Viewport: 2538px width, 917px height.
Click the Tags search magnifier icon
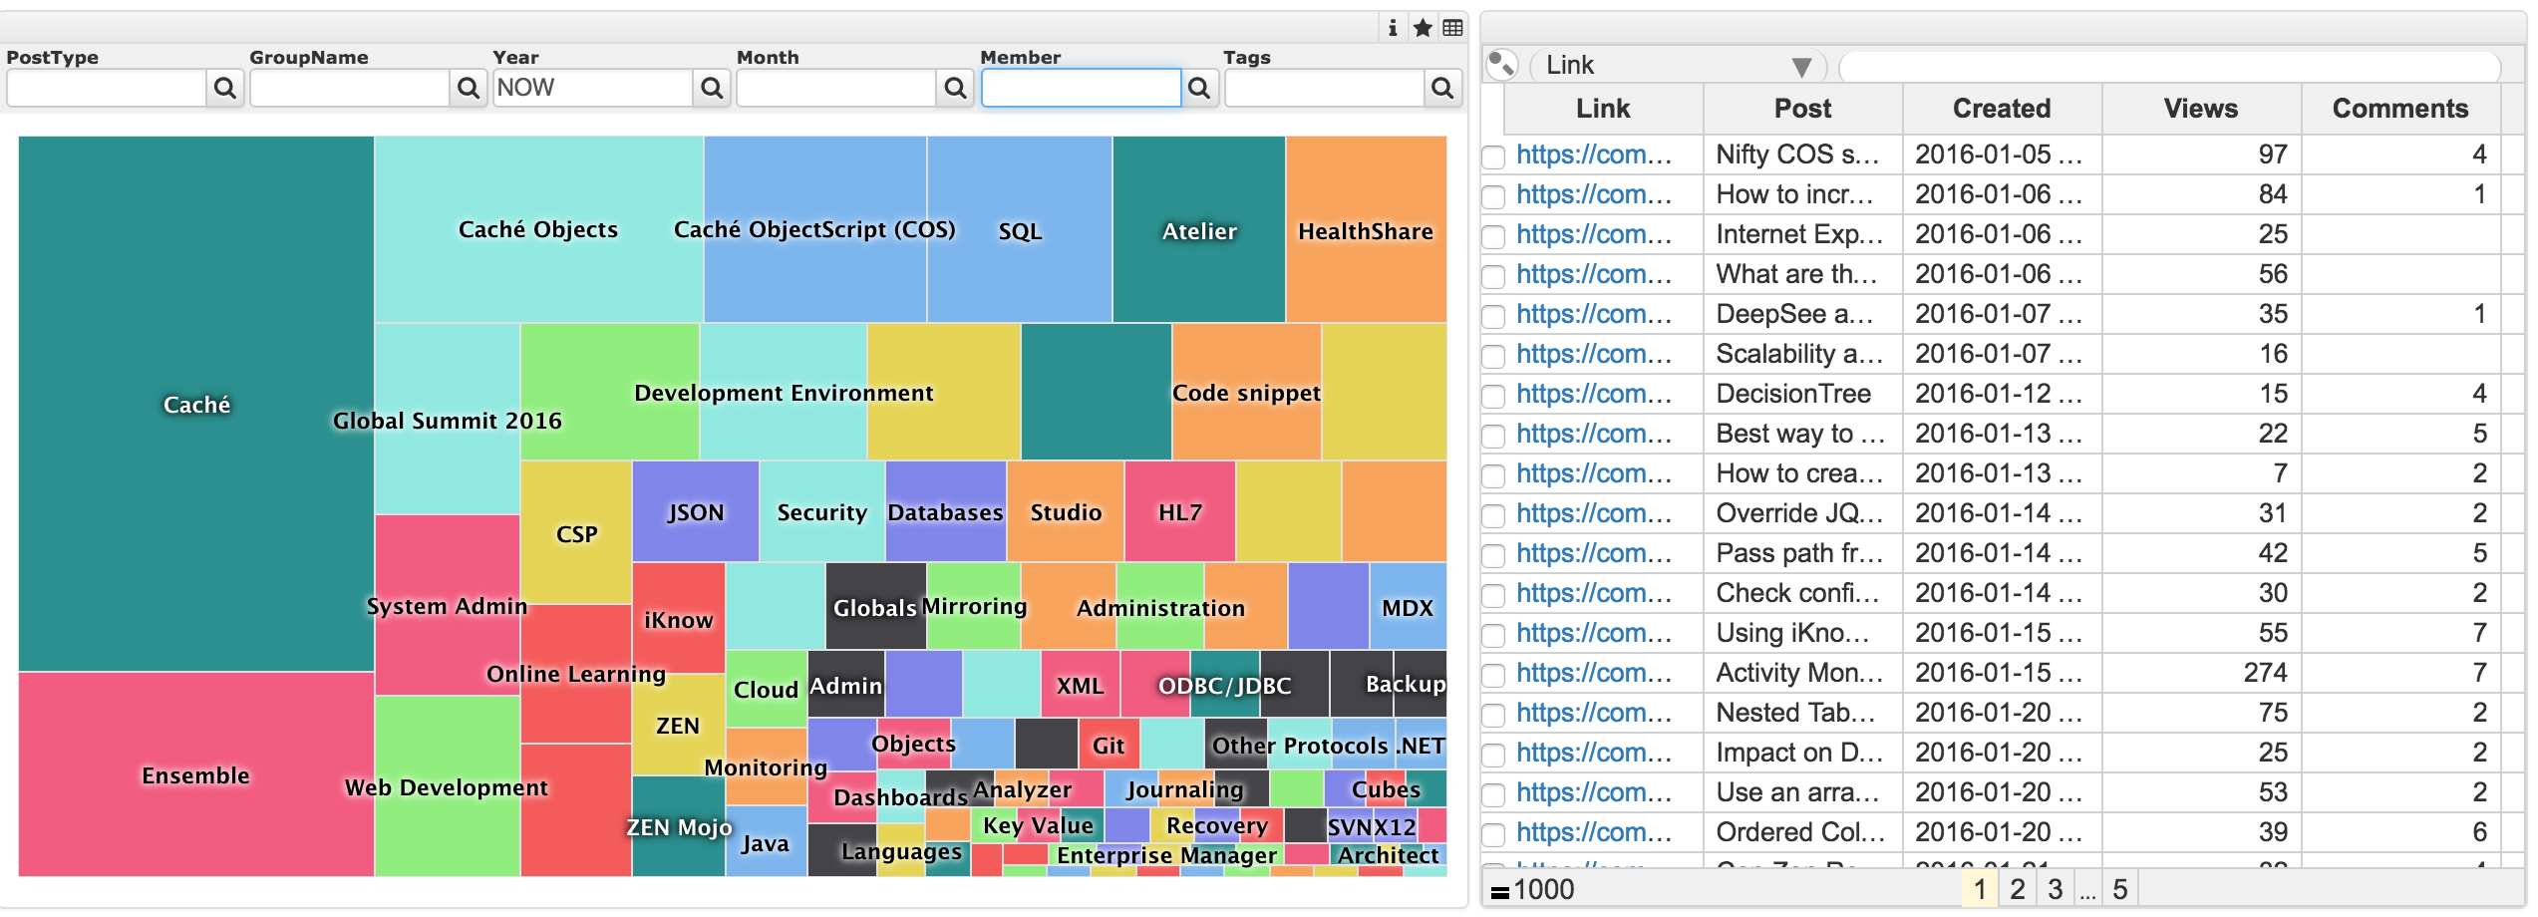click(1442, 88)
